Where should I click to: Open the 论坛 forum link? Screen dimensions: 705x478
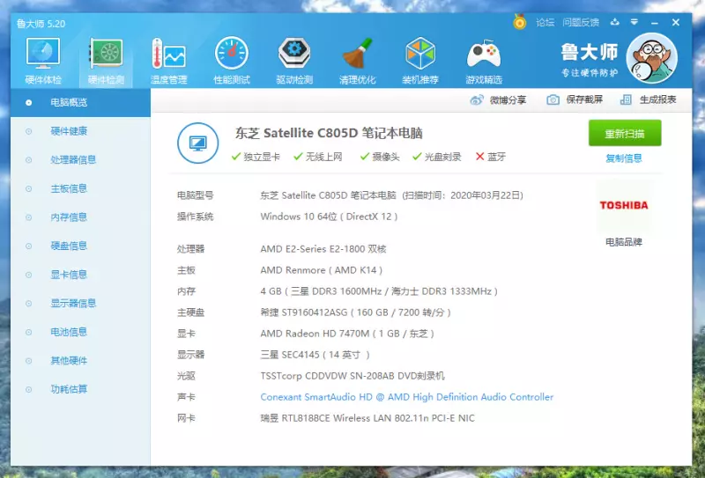(x=545, y=23)
